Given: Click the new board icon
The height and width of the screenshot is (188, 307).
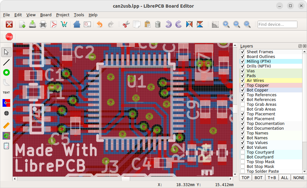Looking at the screenshot, I should (x=22, y=24).
